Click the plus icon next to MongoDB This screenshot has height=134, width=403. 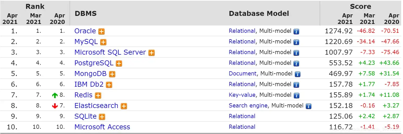pos(112,74)
